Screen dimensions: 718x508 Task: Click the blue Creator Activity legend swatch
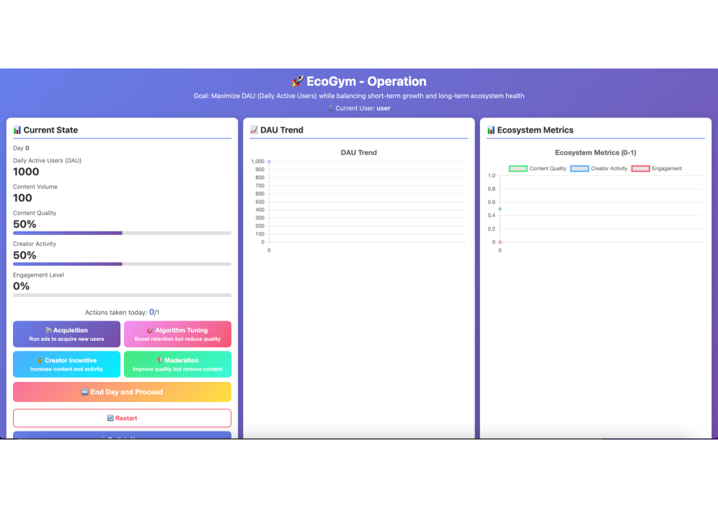click(580, 169)
